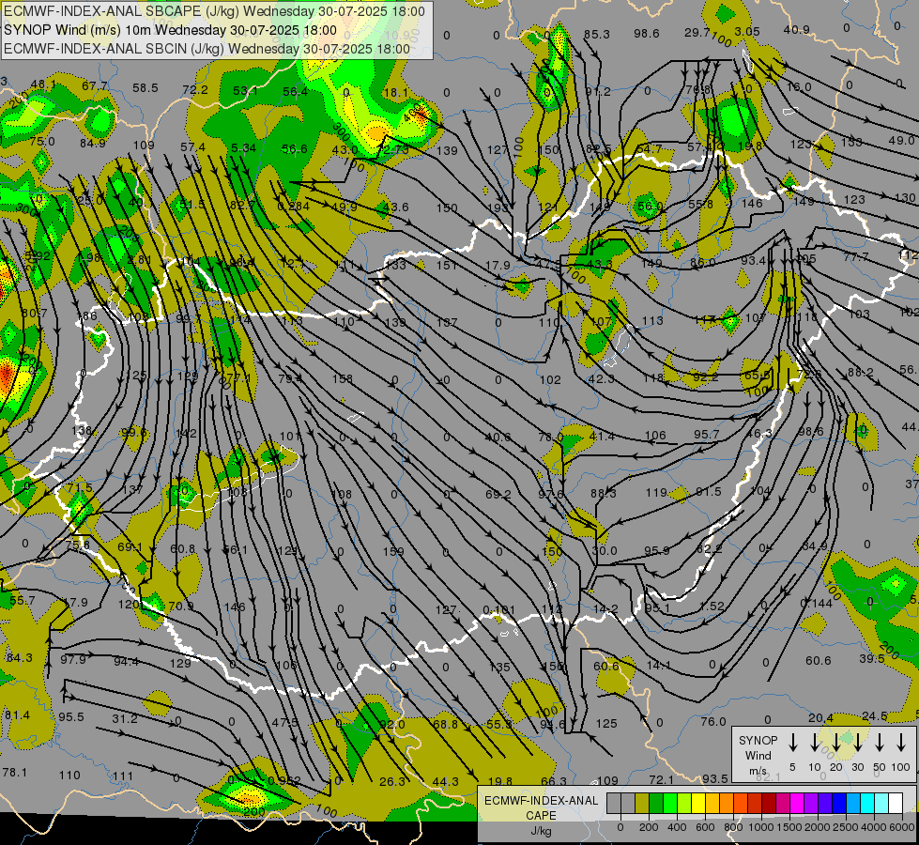The image size is (919, 845).
Task: Click the '2500' tick label on CAPE scale
Action: (x=846, y=827)
